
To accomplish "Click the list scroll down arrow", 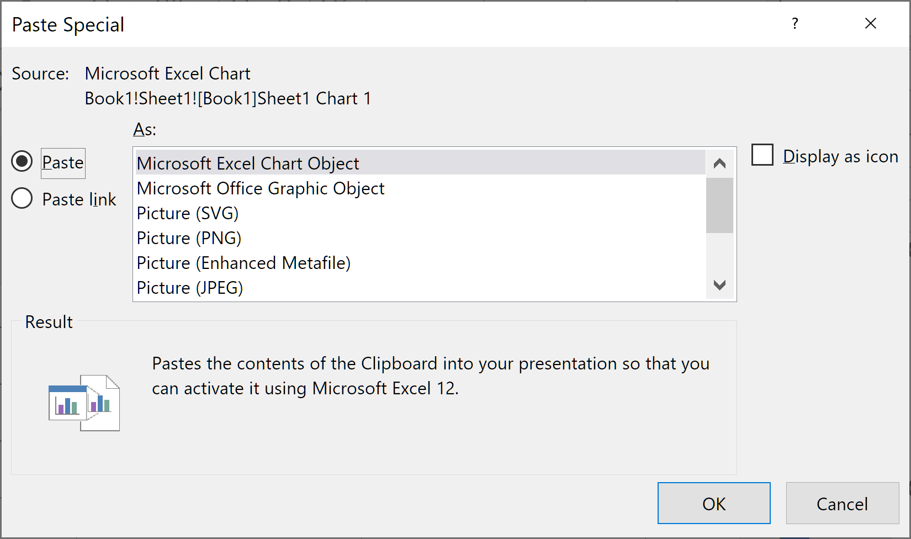I will point(719,285).
